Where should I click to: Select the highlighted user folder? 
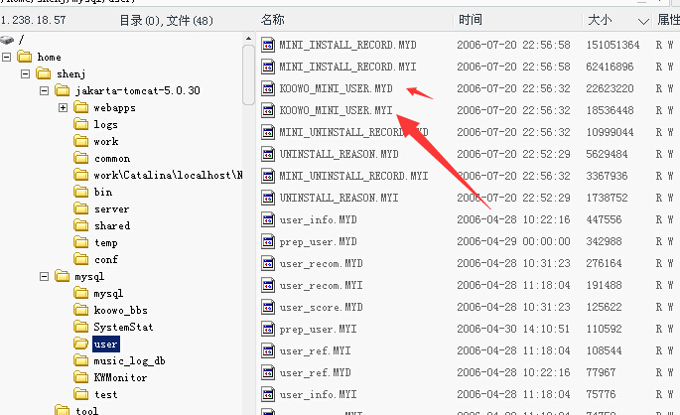click(106, 344)
